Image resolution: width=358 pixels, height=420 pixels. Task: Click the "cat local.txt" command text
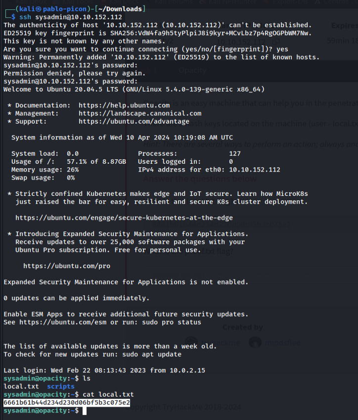[x=108, y=394]
